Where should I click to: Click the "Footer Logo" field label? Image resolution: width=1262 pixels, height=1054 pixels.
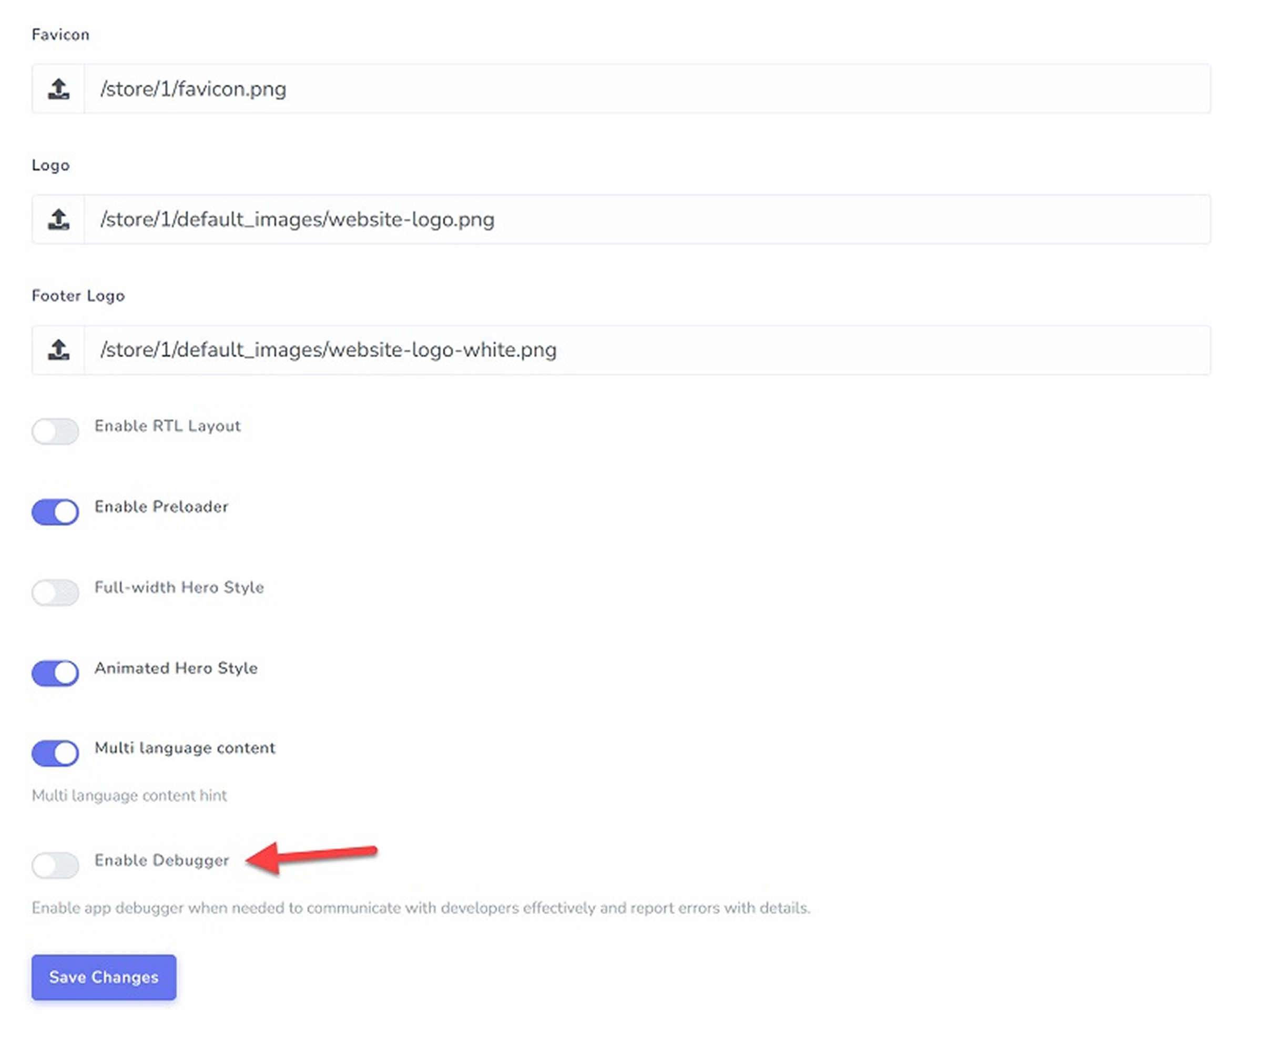78,296
